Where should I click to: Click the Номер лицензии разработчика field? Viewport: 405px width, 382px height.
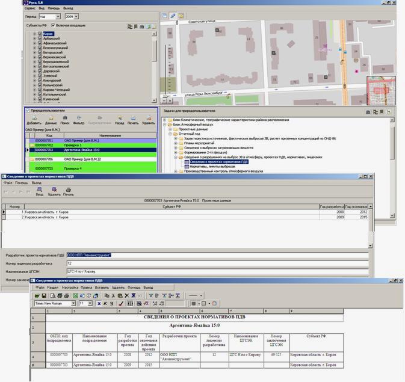tap(217, 263)
